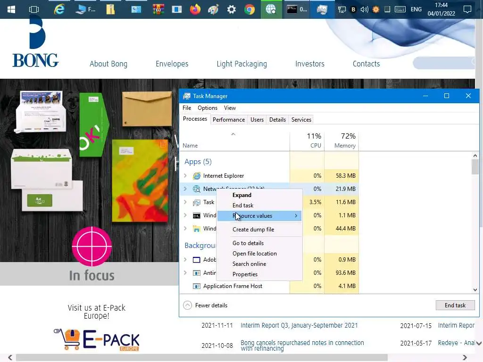Select Search online menu entry
Image resolution: width=483 pixels, height=362 pixels.
pos(259,264)
